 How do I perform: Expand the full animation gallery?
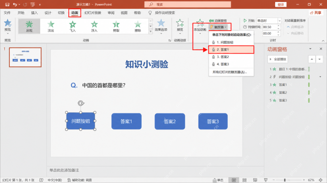coord(151,31)
